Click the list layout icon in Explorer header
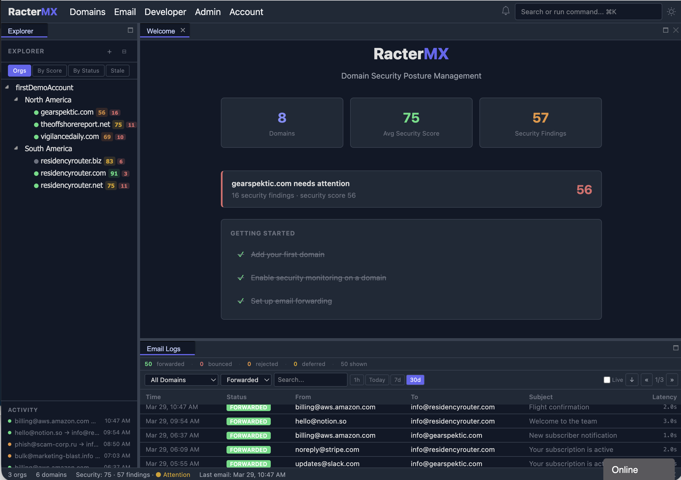This screenshot has width=681, height=480. point(124,52)
